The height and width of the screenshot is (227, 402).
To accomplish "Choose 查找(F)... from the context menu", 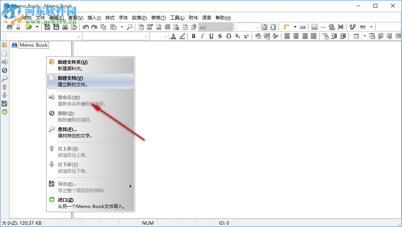I will [x=91, y=132].
